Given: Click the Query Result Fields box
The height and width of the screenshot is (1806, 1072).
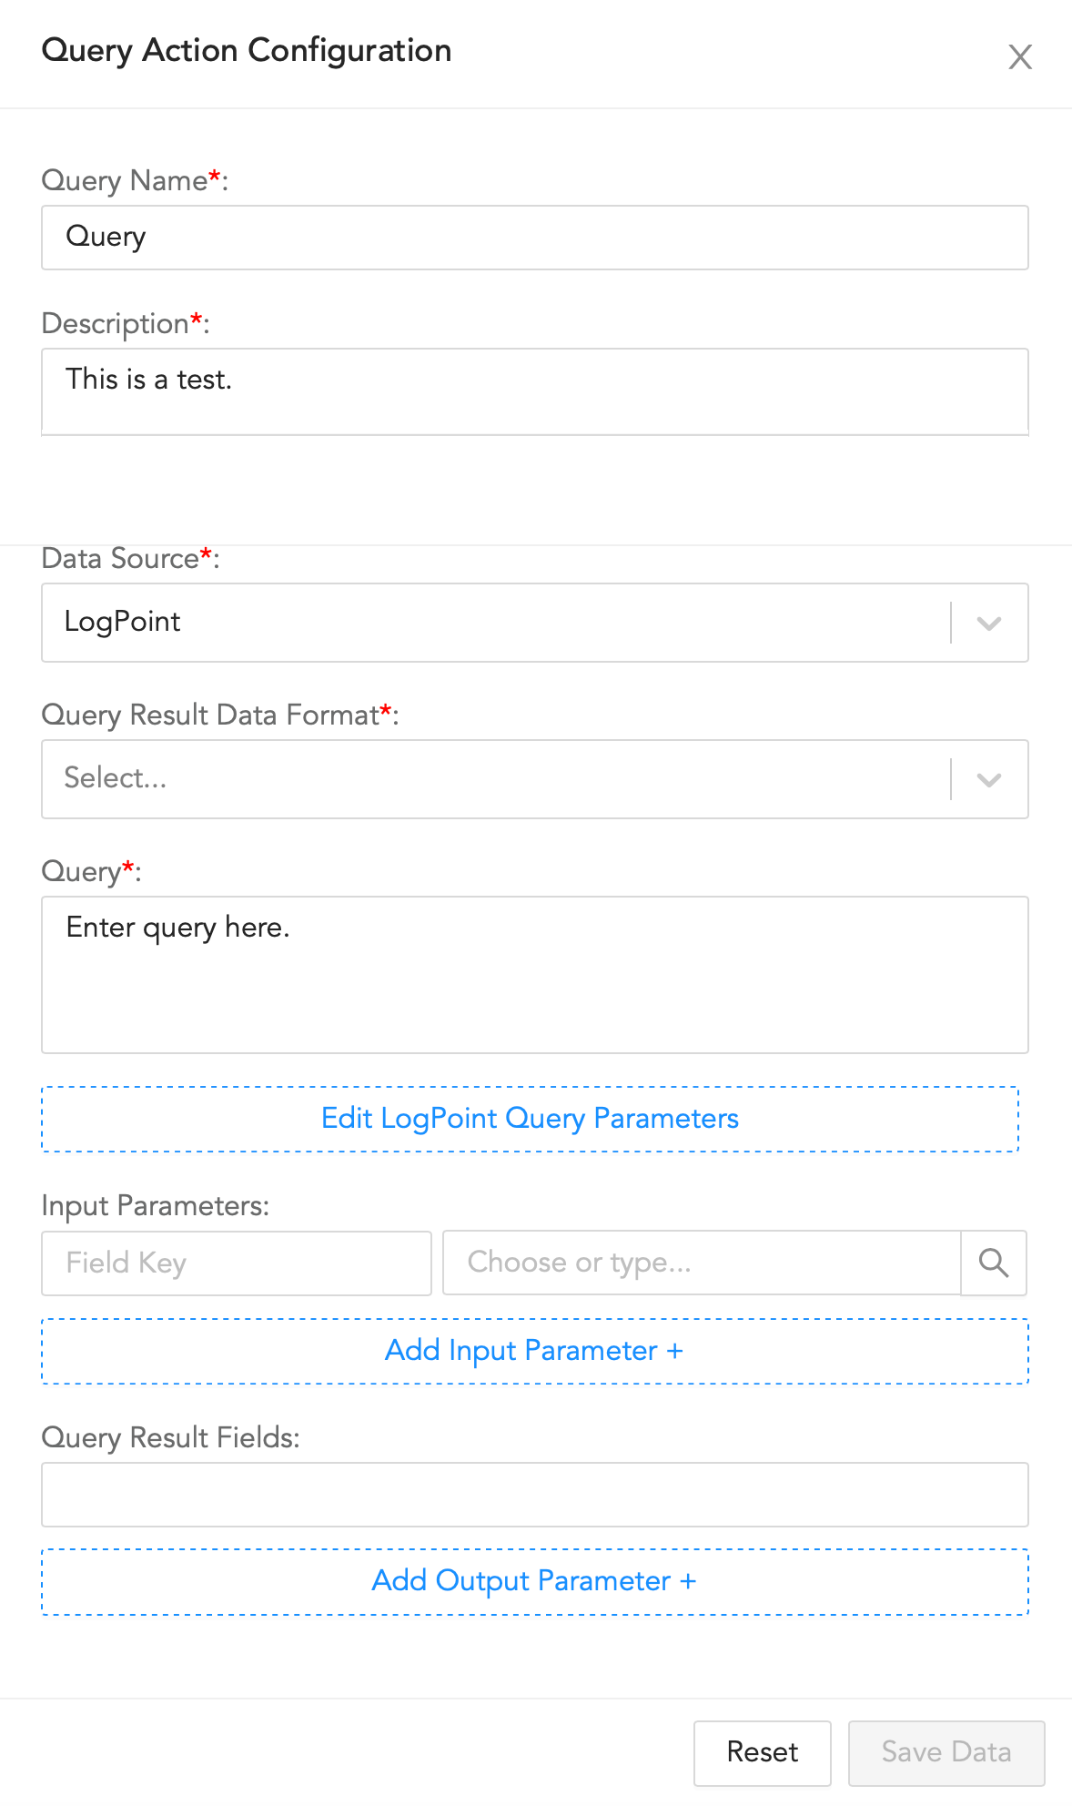Looking at the screenshot, I should [x=534, y=1495].
